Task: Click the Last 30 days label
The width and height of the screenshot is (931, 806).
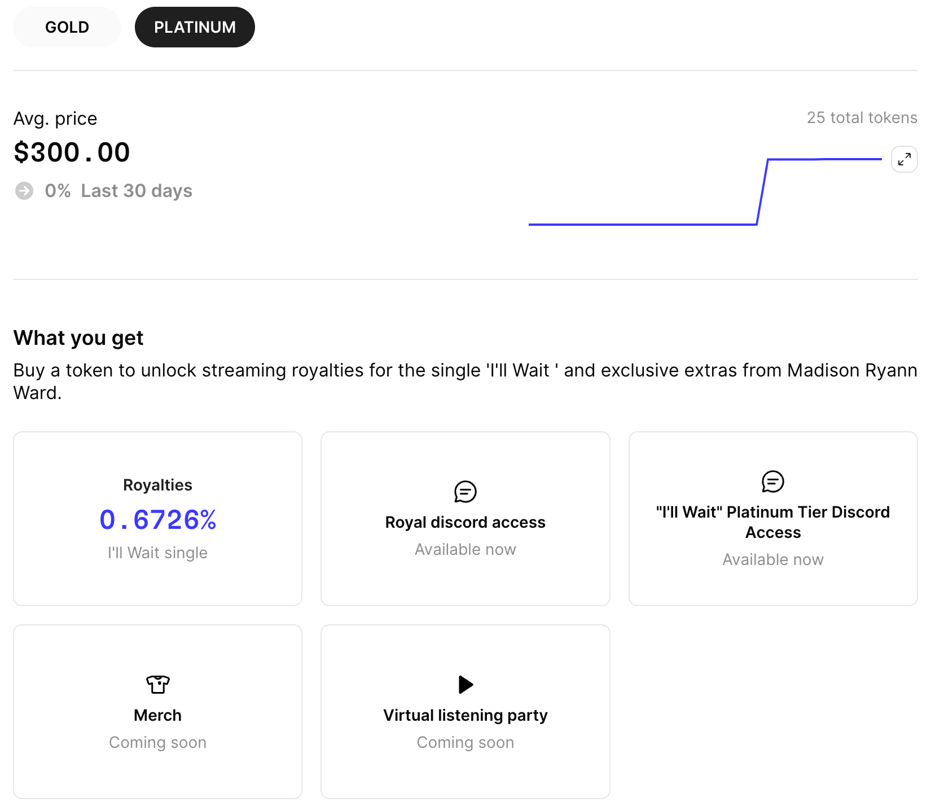Action: [x=136, y=191]
